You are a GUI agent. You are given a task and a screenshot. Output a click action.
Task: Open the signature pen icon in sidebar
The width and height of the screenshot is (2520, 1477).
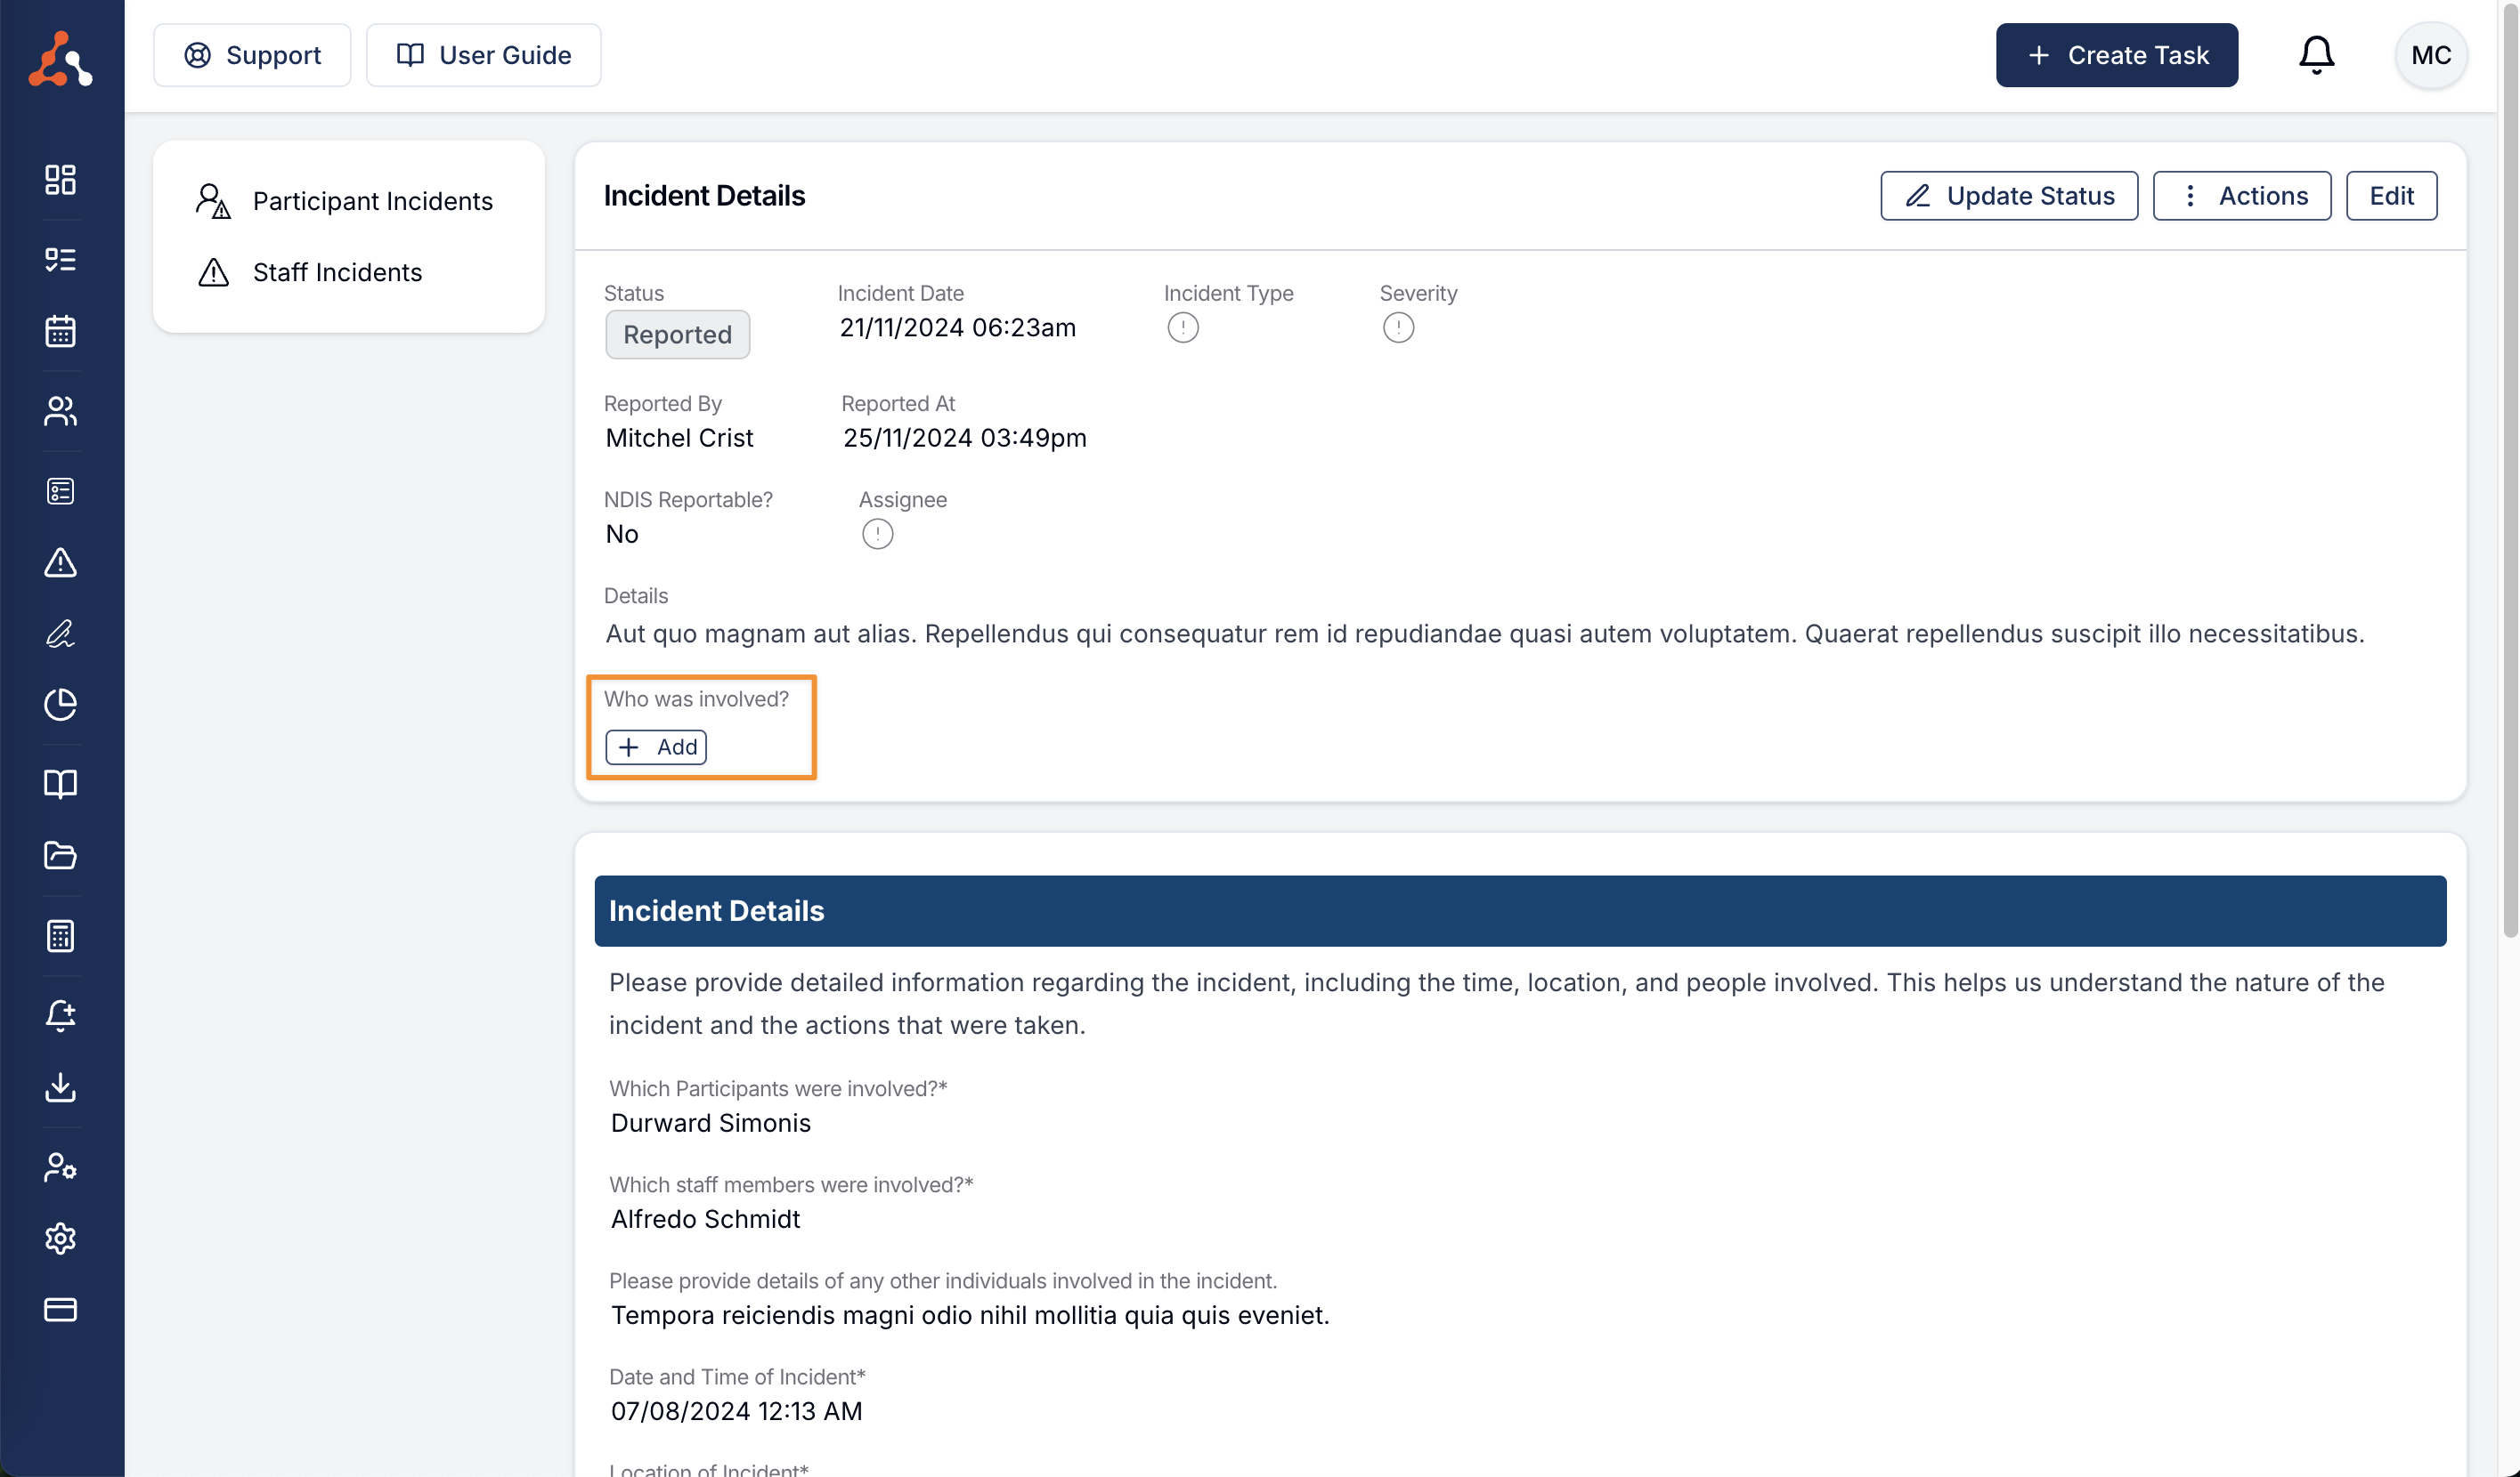60,634
